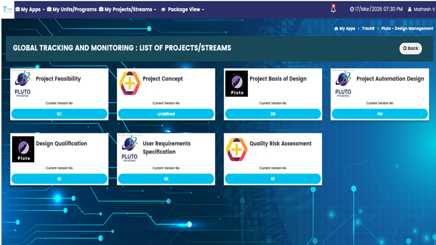The height and width of the screenshot is (245, 436).
Task: Click Pluto Pharma logo on Project Automation Design
Action: tap(343, 84)
